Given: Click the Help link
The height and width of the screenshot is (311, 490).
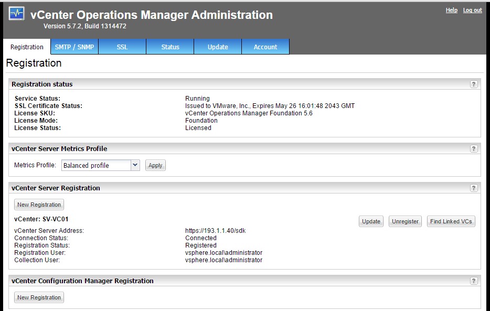Looking at the screenshot, I should [x=451, y=10].
